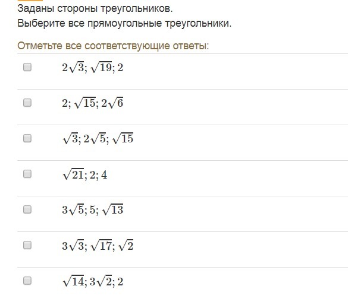
Task: Enable the checkbox for 3√5; 5; √13
Action: click(x=27, y=209)
